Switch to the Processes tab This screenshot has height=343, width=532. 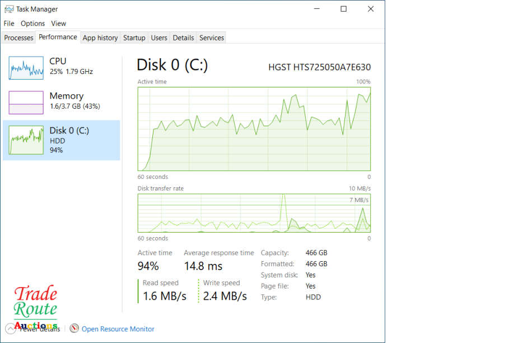[x=19, y=38]
